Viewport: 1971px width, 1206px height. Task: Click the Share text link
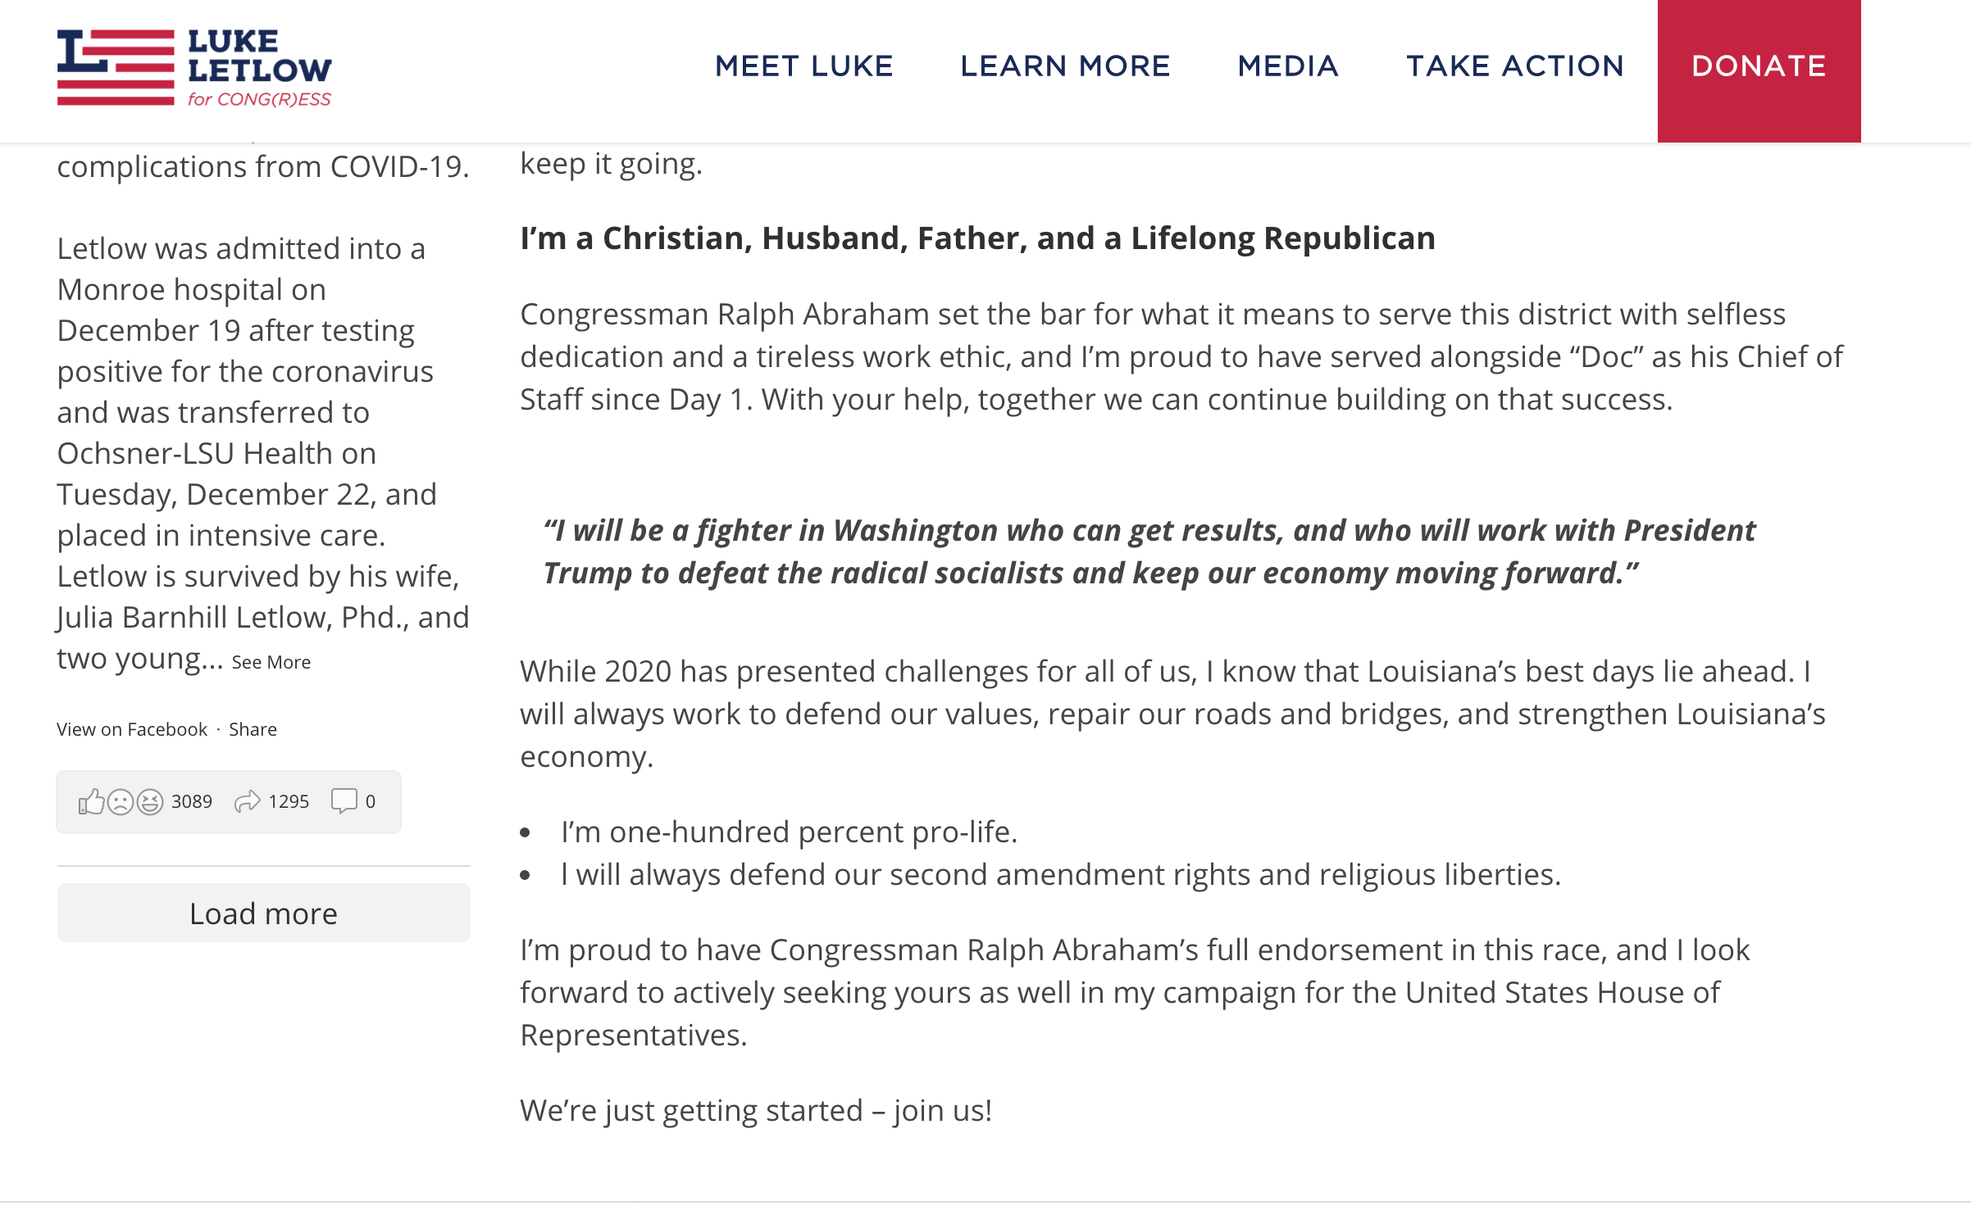253,729
